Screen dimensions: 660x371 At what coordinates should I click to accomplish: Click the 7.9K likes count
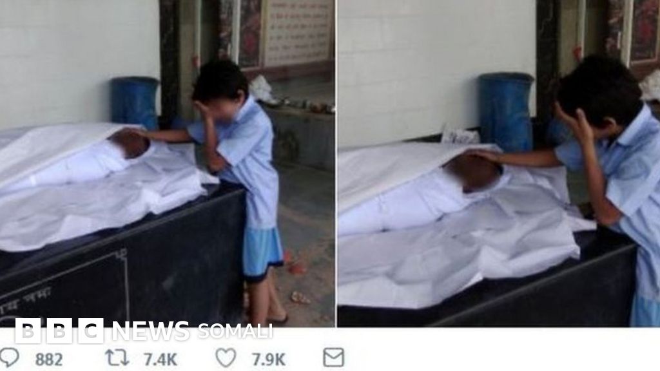pyautogui.click(x=269, y=360)
